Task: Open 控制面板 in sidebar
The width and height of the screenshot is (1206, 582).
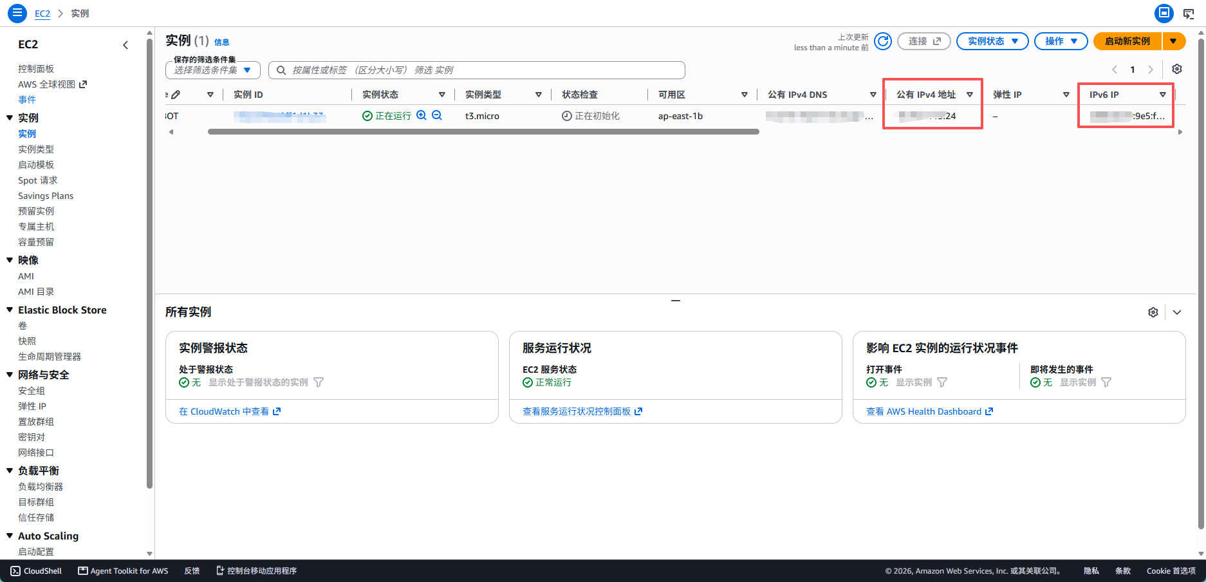Action: pyautogui.click(x=36, y=69)
